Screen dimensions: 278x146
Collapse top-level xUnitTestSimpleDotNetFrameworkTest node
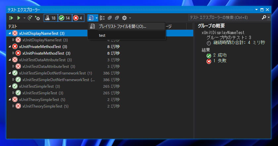(x=10, y=73)
